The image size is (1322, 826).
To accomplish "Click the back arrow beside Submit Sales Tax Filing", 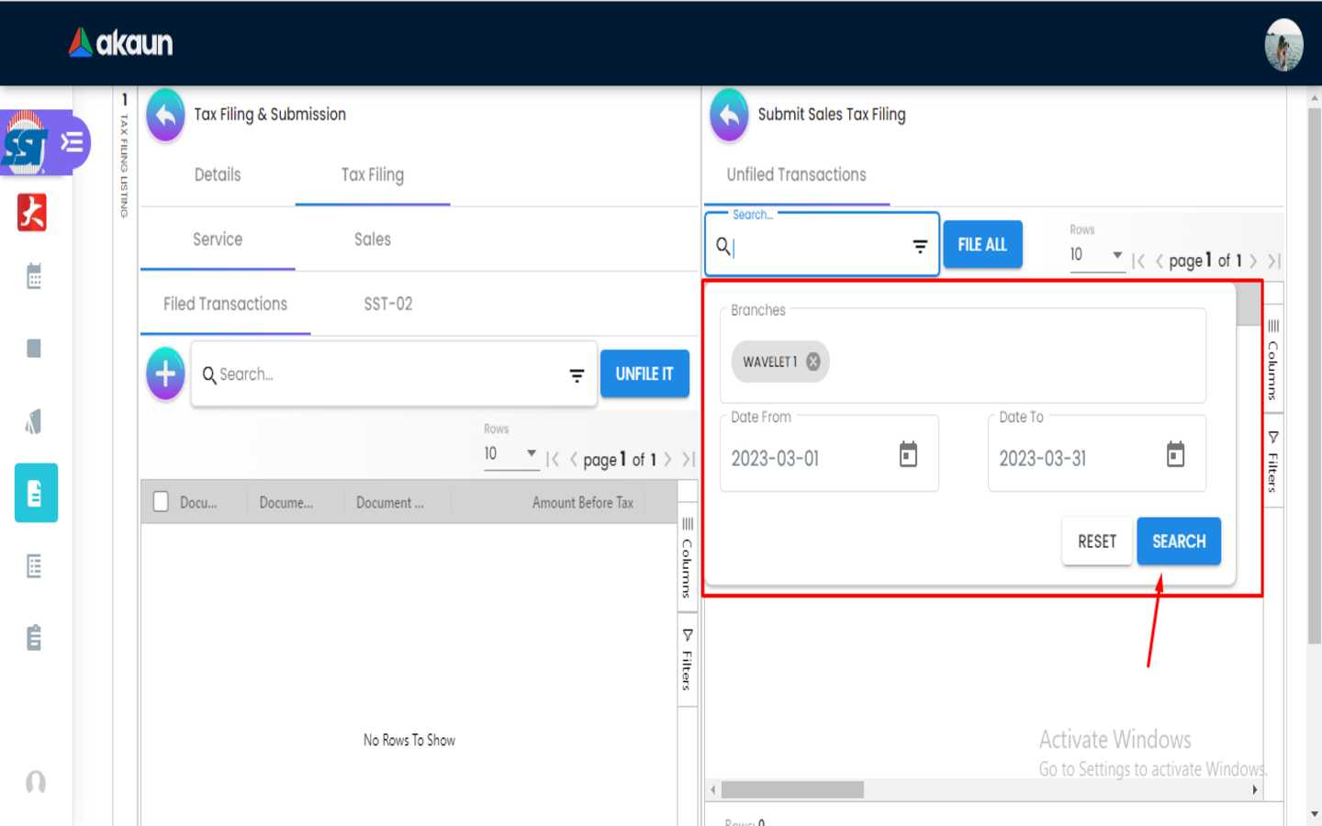I will (x=729, y=115).
